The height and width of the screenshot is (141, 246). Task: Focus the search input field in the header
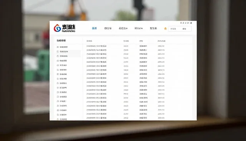(x=180, y=29)
